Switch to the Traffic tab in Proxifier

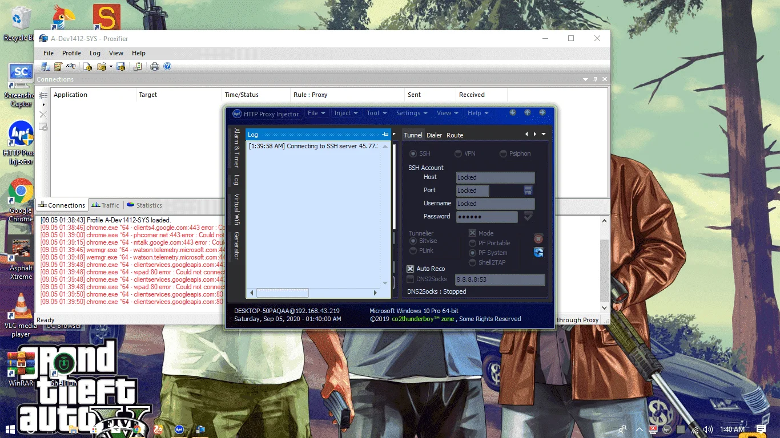point(106,205)
